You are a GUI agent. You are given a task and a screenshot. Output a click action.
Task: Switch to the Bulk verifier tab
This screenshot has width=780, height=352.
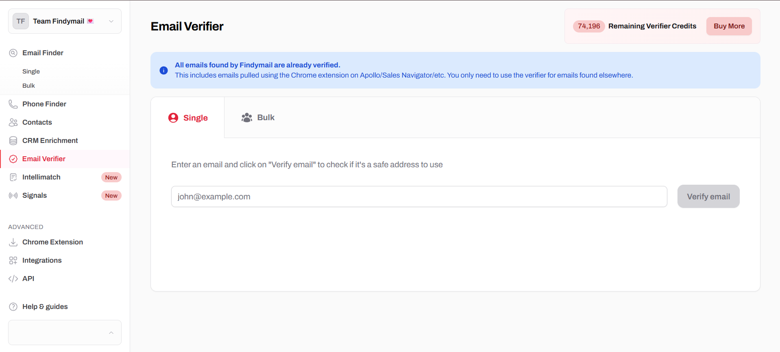tap(258, 117)
